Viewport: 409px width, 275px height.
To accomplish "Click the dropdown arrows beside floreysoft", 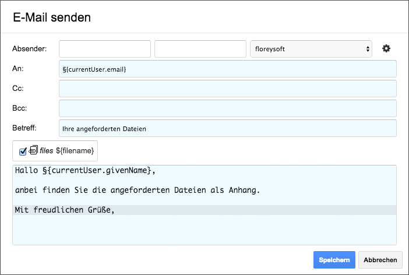I will point(368,49).
